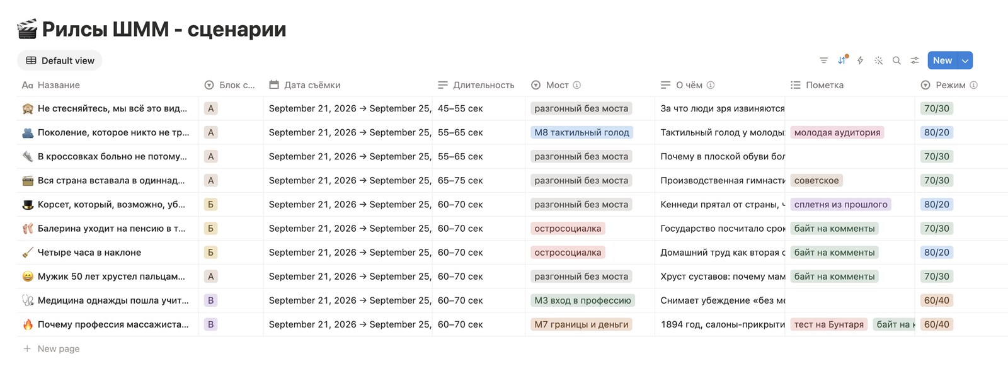1008x383 pixels.
Task: Open the lightning bolt automations icon
Action: point(860,60)
